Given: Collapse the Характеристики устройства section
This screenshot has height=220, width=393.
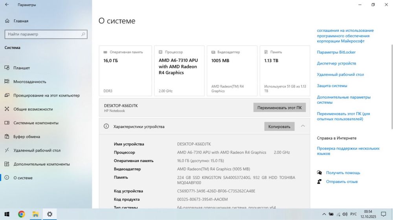Looking at the screenshot, I should [303, 126].
